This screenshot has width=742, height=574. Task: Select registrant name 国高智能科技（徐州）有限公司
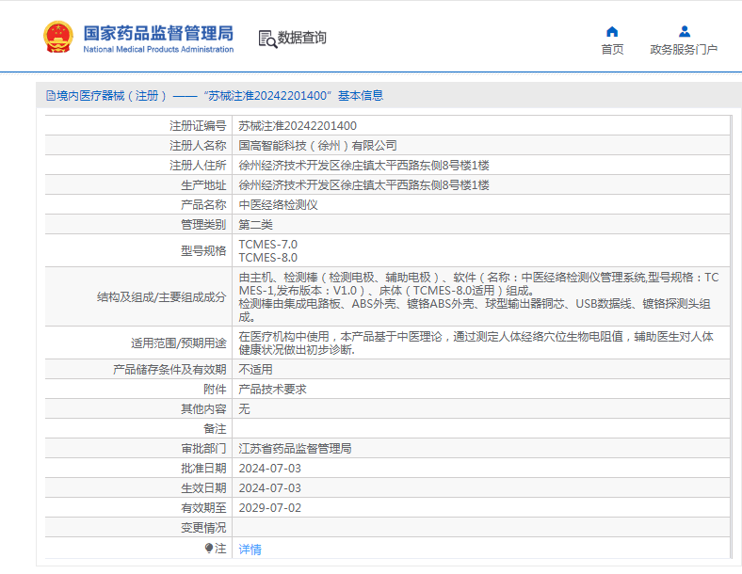[x=317, y=146]
